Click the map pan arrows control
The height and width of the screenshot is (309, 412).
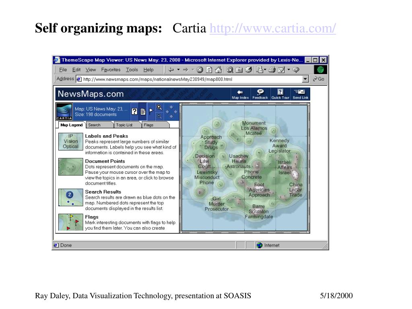pos(171,112)
